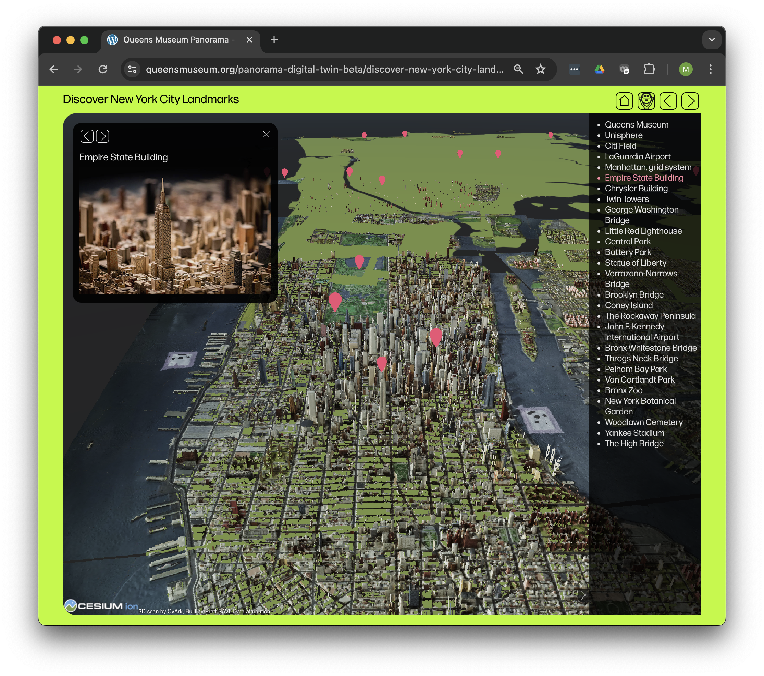Select John F. Kennedy International Airport
This screenshot has height=676, width=764.
tap(642, 331)
